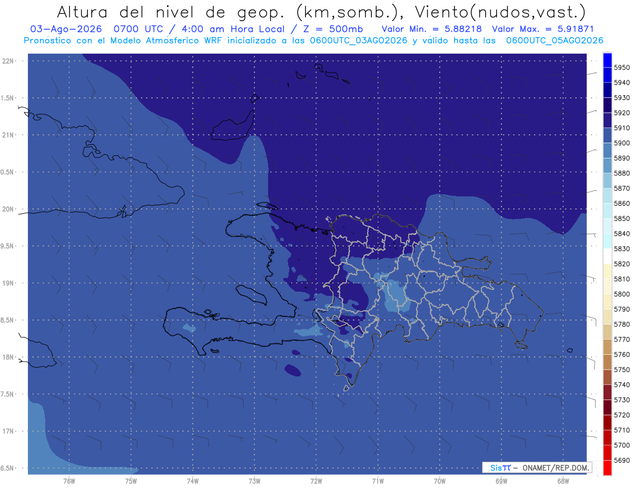Click the colorbar label '5900'
The image size is (632, 488).
click(621, 143)
